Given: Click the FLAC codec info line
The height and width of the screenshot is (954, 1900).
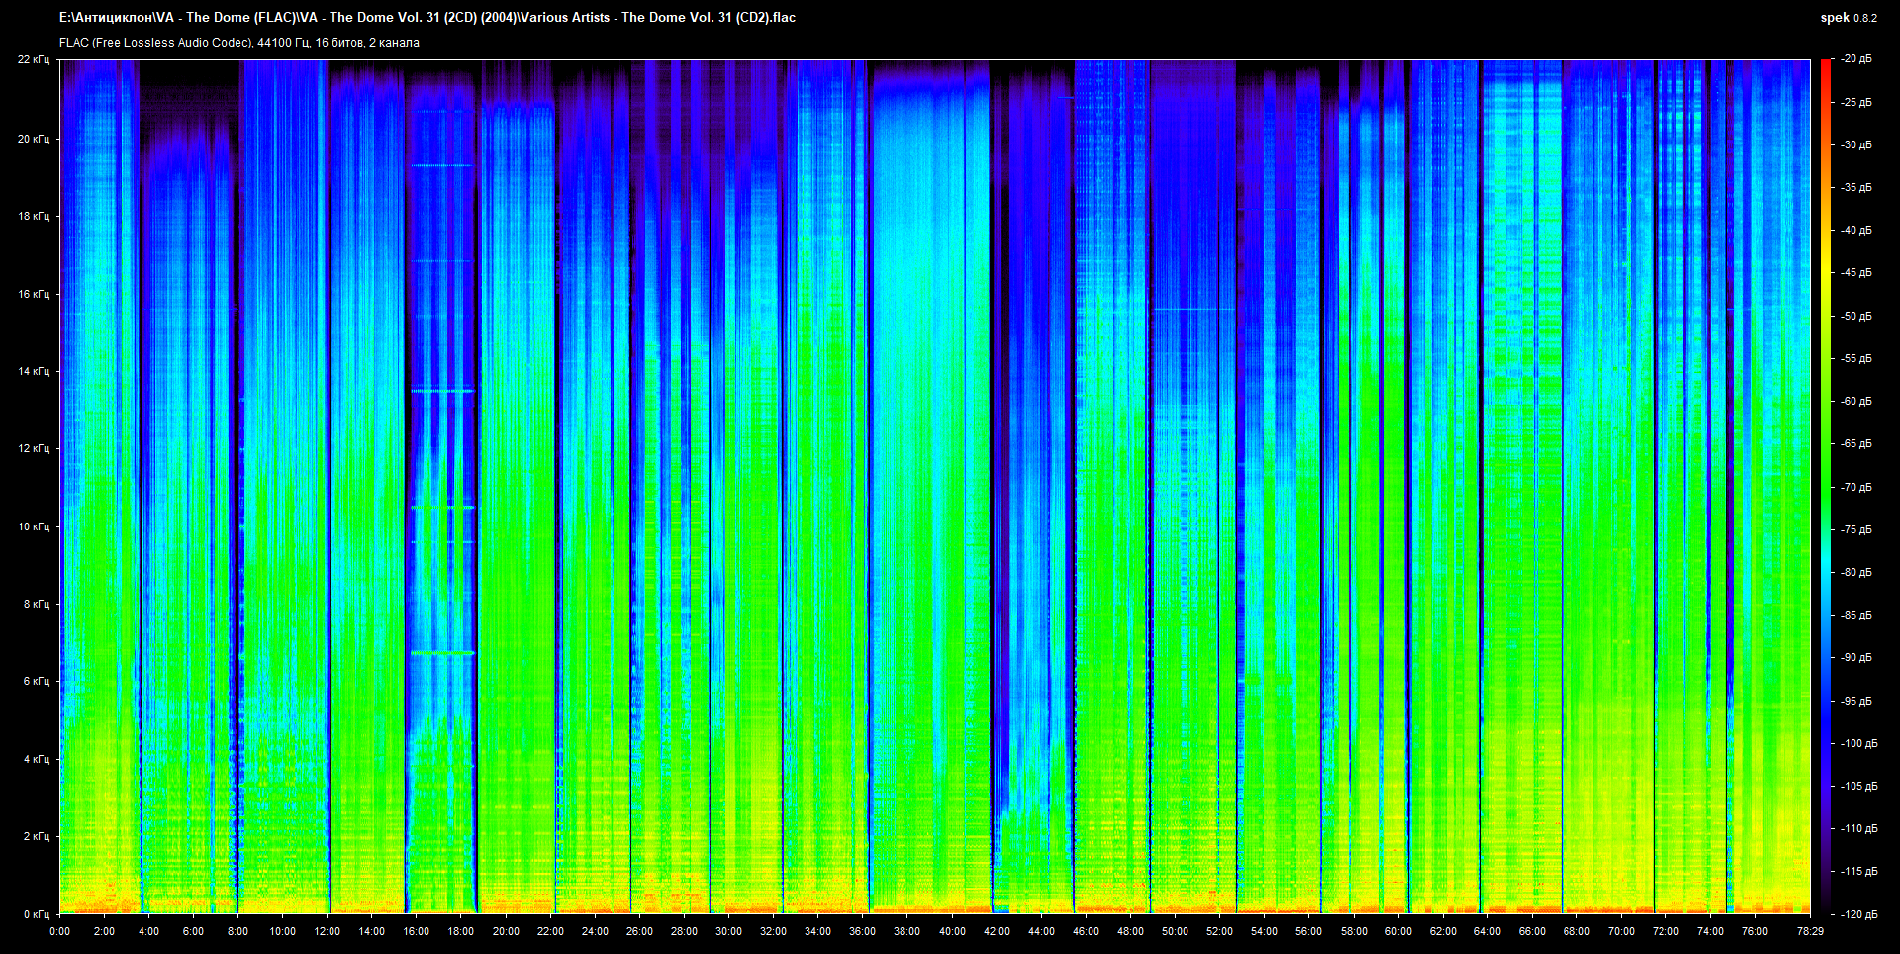Looking at the screenshot, I should point(238,43).
